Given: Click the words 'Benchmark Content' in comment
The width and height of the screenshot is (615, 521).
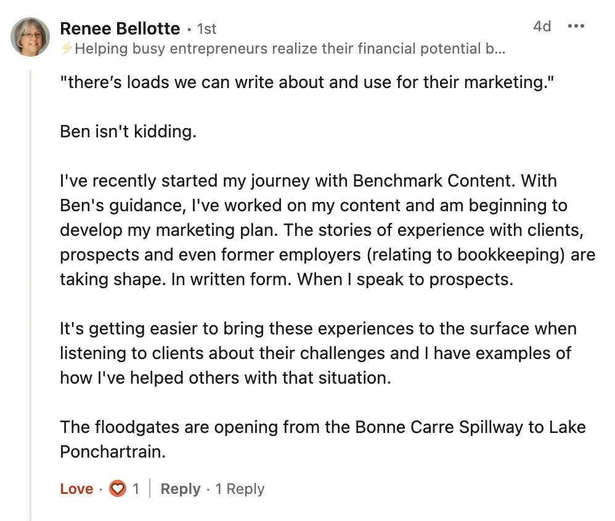Looking at the screenshot, I should pyautogui.click(x=433, y=180).
